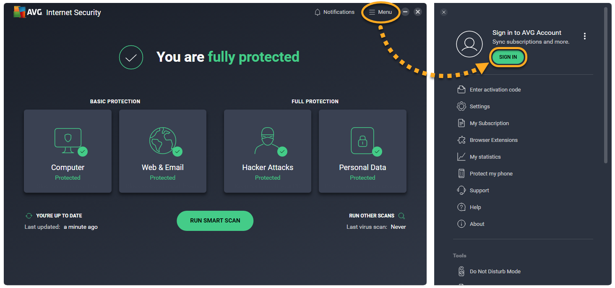The width and height of the screenshot is (615, 288).
Task: Select the Hacker Attacks tile
Action: [268, 151]
